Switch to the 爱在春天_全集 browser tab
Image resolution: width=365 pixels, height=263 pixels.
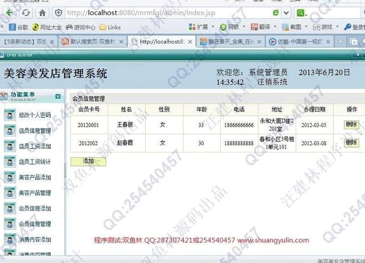point(230,42)
